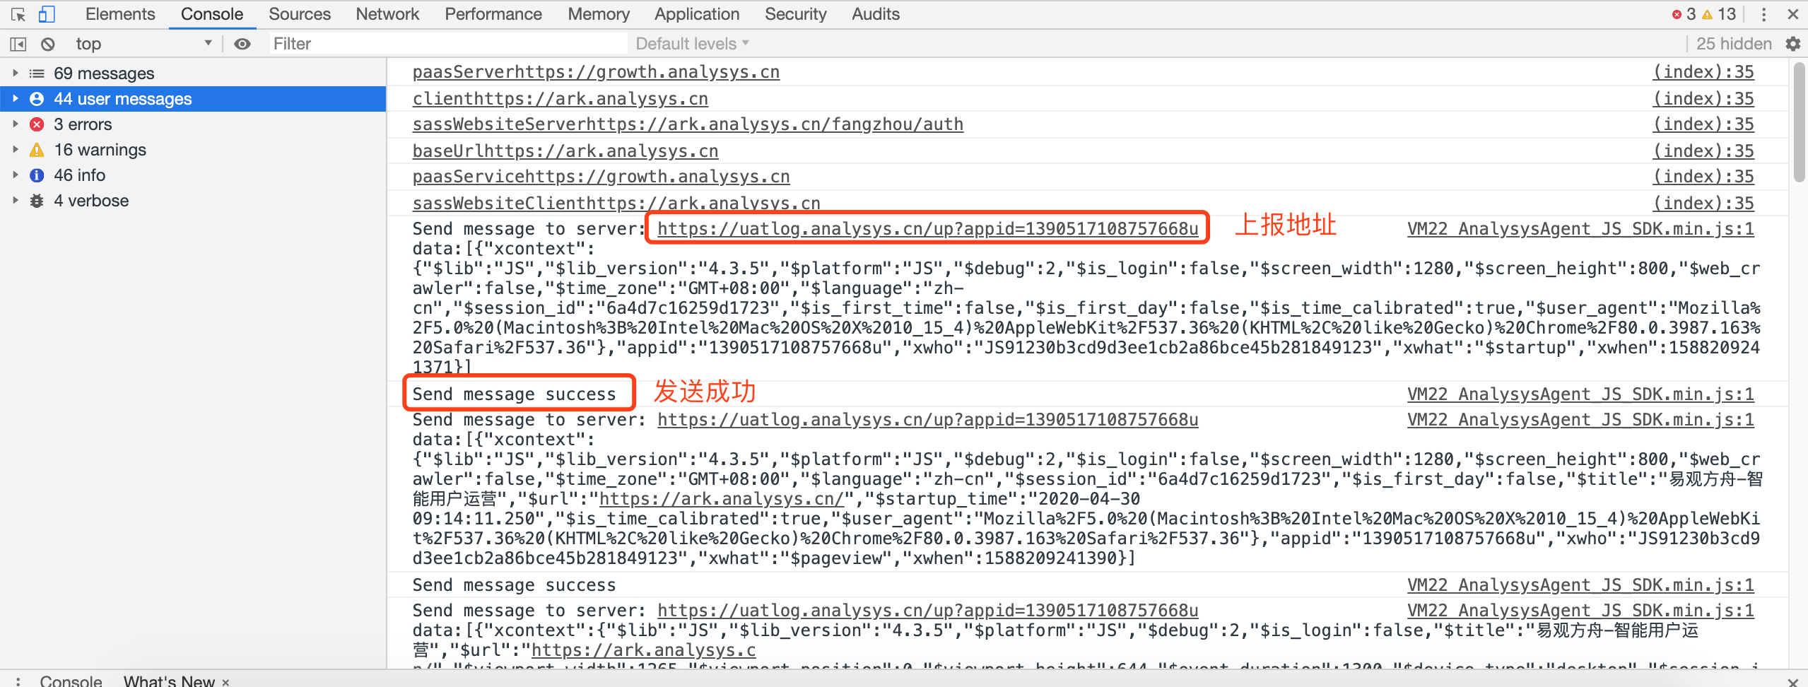1808x687 pixels.
Task: Clear the console with the ban icon
Action: pos(47,44)
